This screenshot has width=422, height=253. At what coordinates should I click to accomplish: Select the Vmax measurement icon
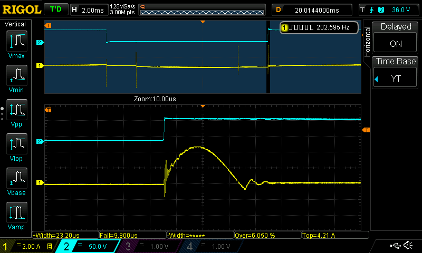16,44
